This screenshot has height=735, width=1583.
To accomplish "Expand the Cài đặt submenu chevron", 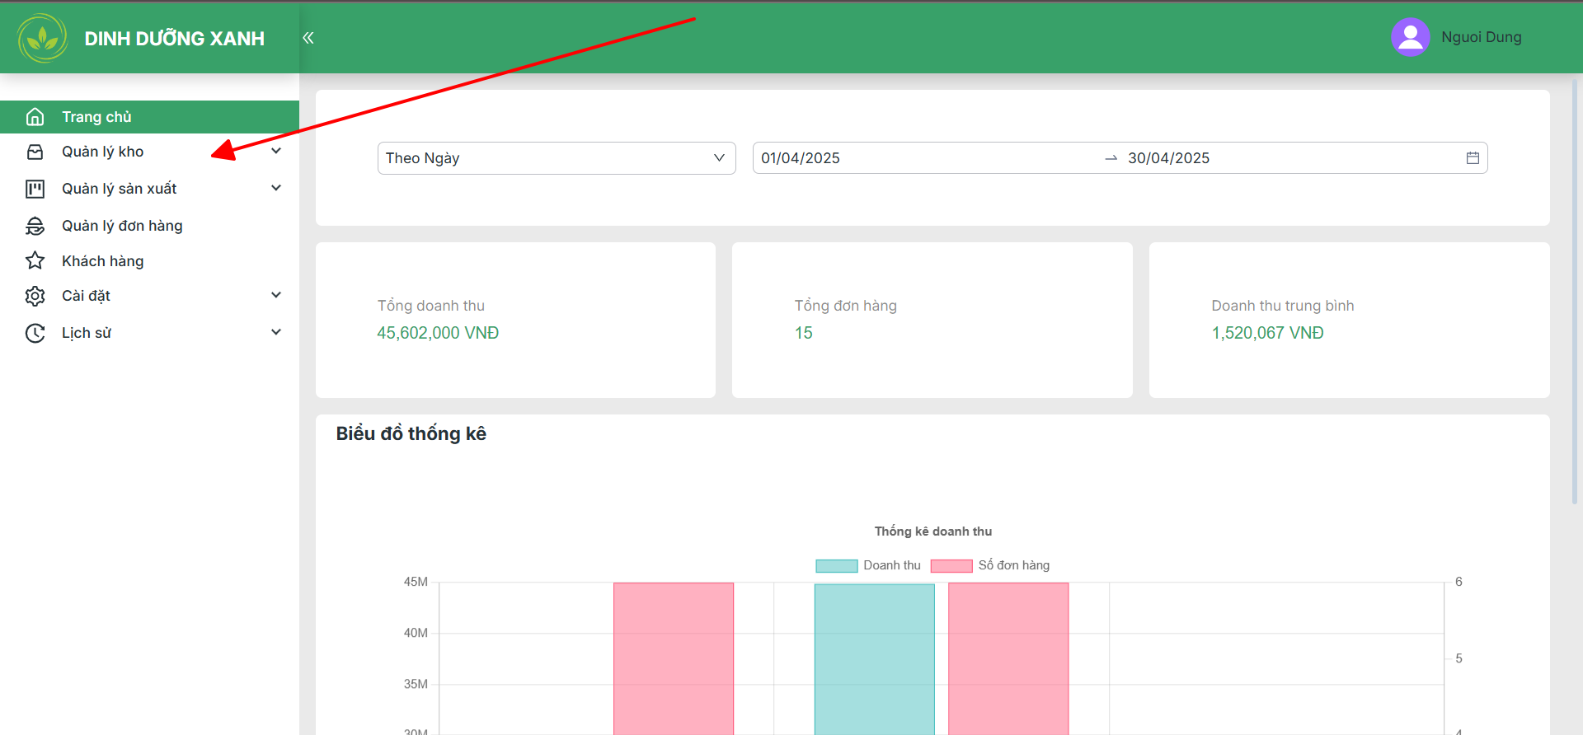I will 276,295.
